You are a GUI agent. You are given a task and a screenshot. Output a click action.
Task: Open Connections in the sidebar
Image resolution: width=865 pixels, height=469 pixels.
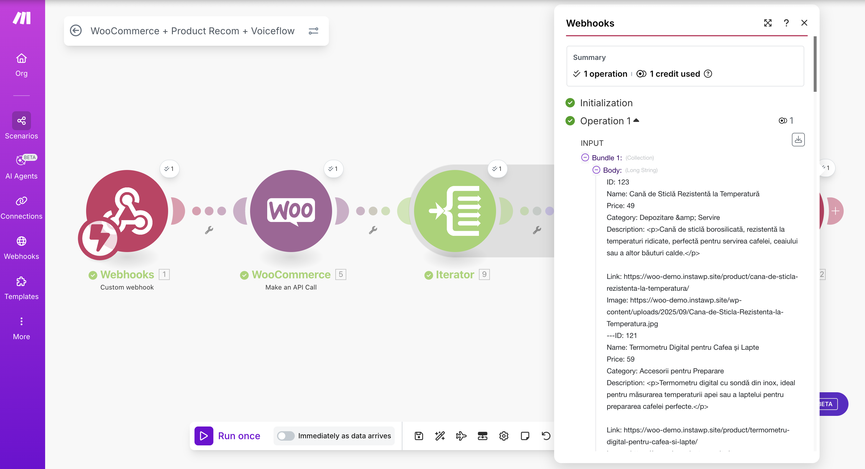tap(22, 207)
